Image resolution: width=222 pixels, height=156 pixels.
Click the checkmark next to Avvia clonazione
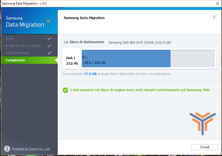point(49,53)
